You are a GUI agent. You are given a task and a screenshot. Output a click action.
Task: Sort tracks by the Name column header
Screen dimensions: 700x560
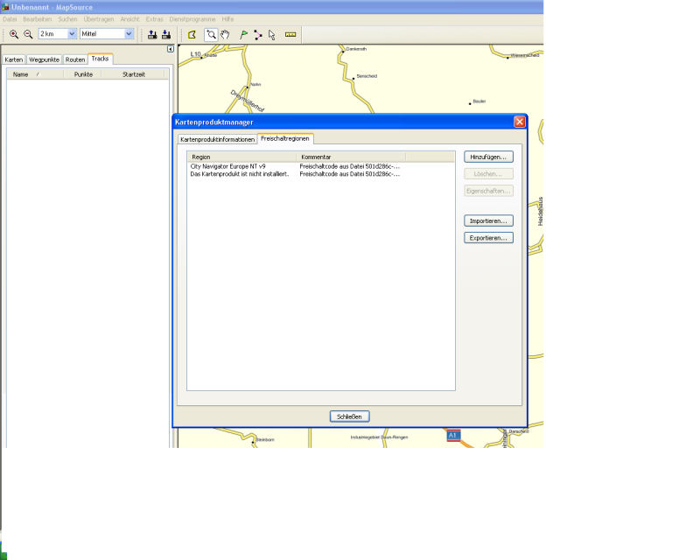tap(35, 74)
